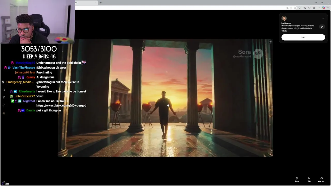Click the 3053/3100 counter text
331x186 pixels.
[39, 49]
